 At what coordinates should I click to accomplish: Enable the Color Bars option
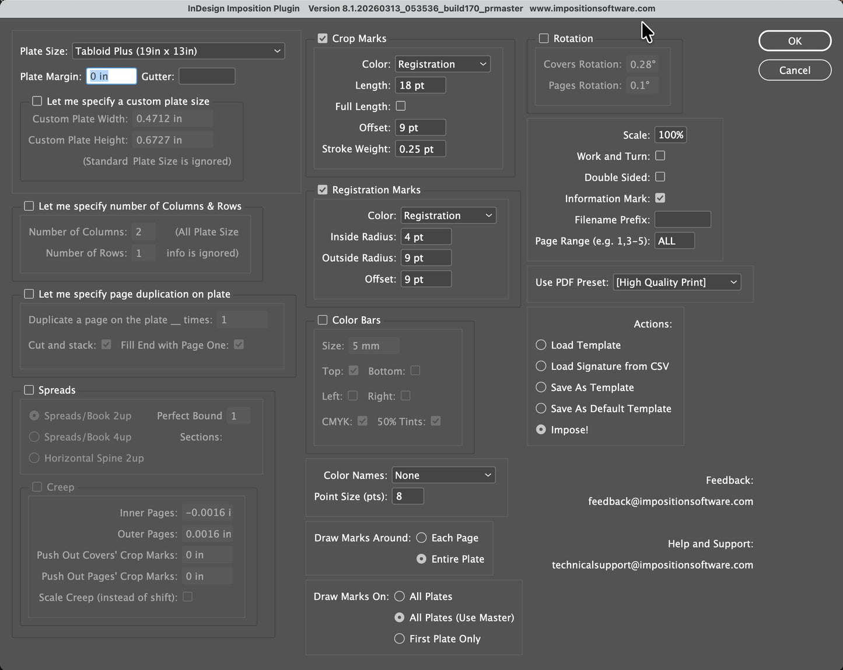323,320
